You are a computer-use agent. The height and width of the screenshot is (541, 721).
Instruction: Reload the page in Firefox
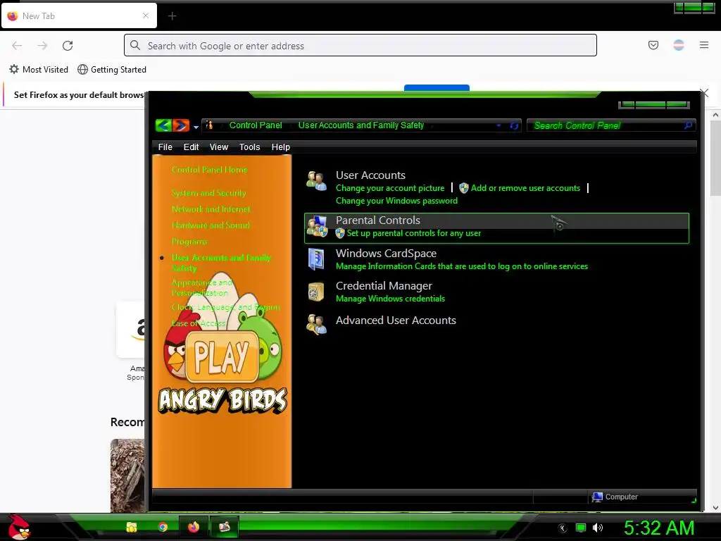[x=68, y=45]
